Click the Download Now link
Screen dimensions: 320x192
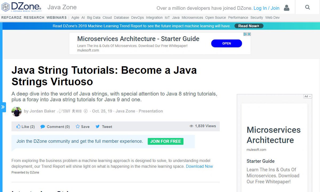(199, 166)
